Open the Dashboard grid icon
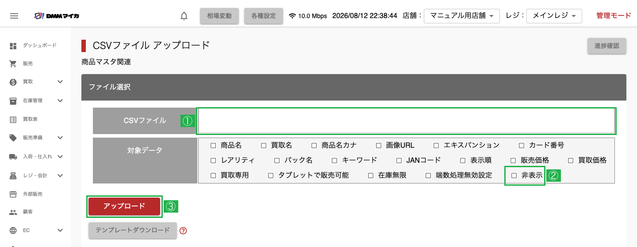The height and width of the screenshot is (247, 637). 13,45
